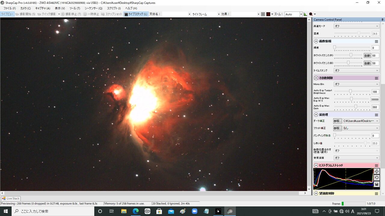Image resolution: width=385 pixels, height=216 pixels.
Task: Open the その他制御 section hamburger menu
Action: [376, 78]
